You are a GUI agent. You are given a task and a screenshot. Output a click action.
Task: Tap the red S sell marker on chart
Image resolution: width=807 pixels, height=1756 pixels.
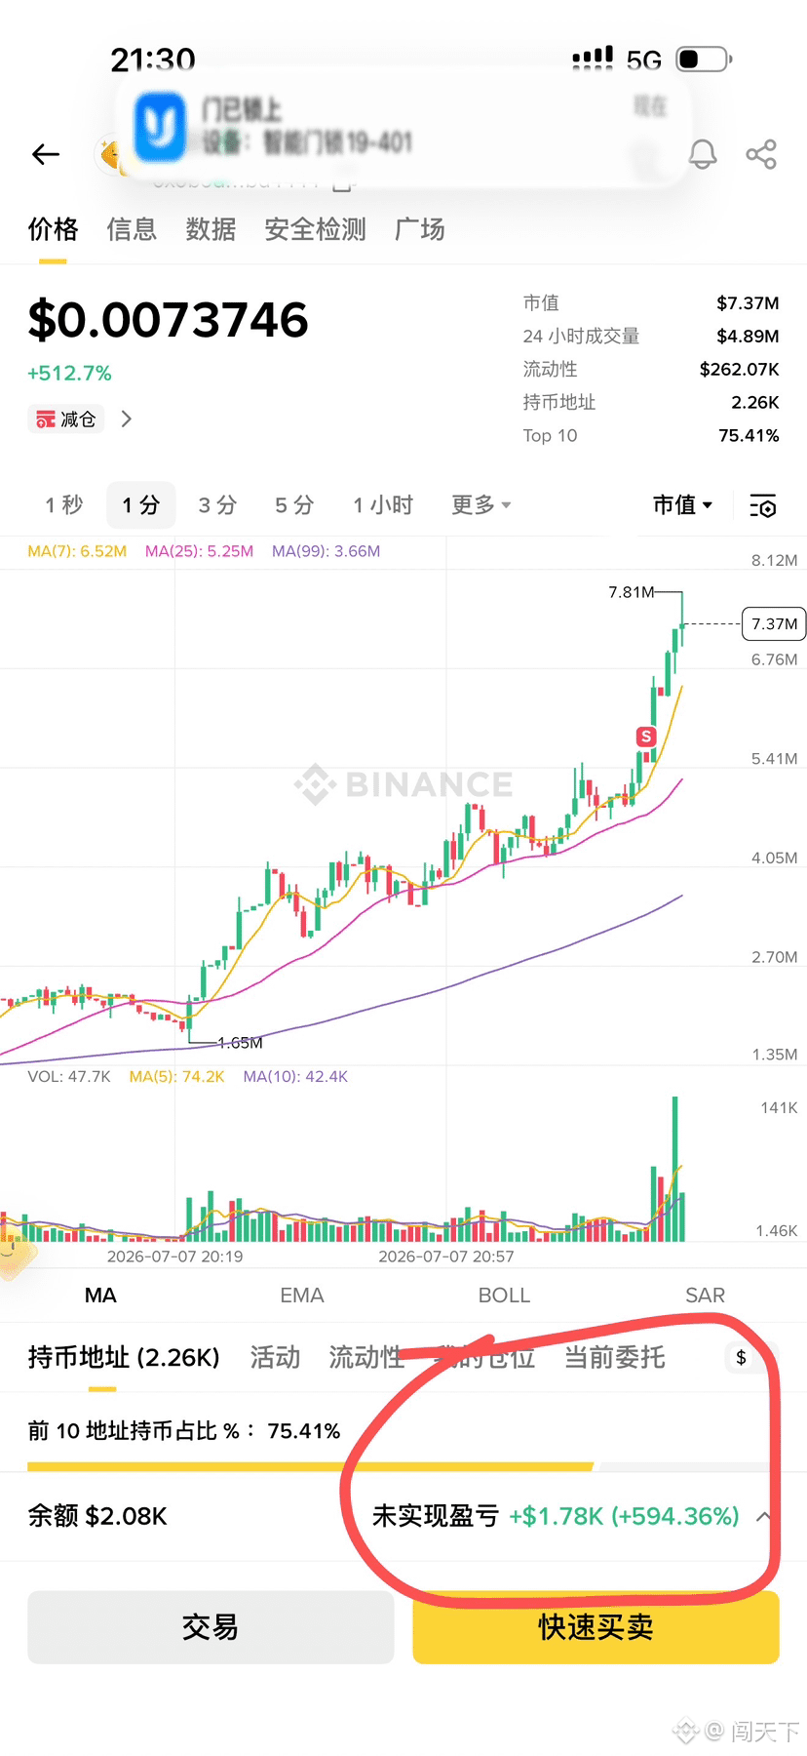[x=645, y=737]
